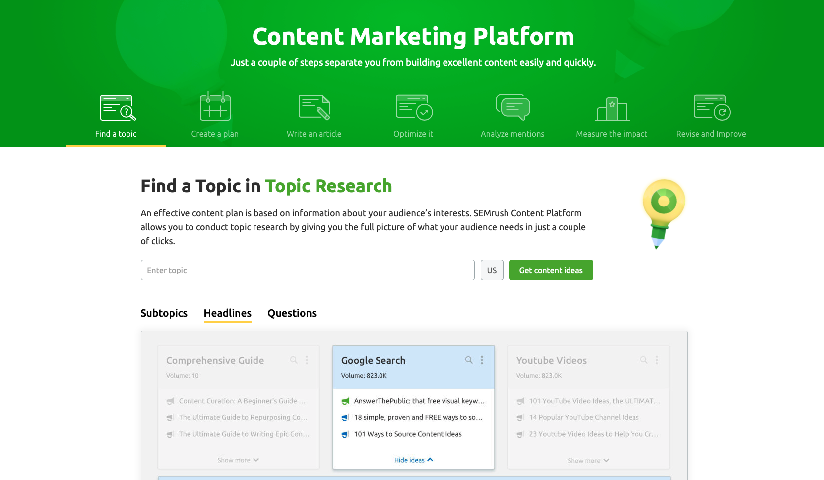Viewport: 824px width, 480px height.
Task: Open AnswerThePublic visual keyword headline
Action: 419,401
